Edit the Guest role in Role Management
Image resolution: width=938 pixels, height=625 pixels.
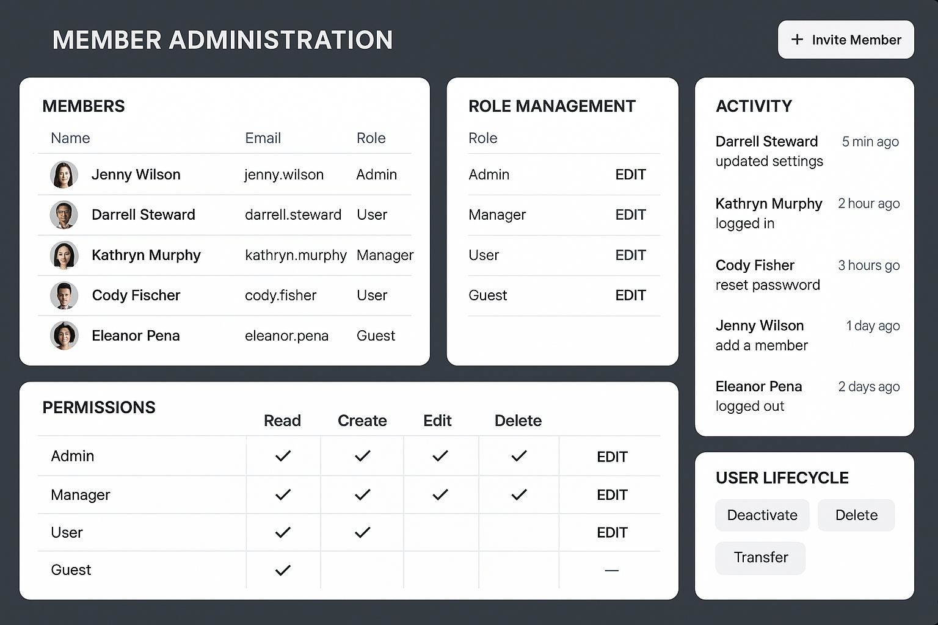(x=630, y=295)
